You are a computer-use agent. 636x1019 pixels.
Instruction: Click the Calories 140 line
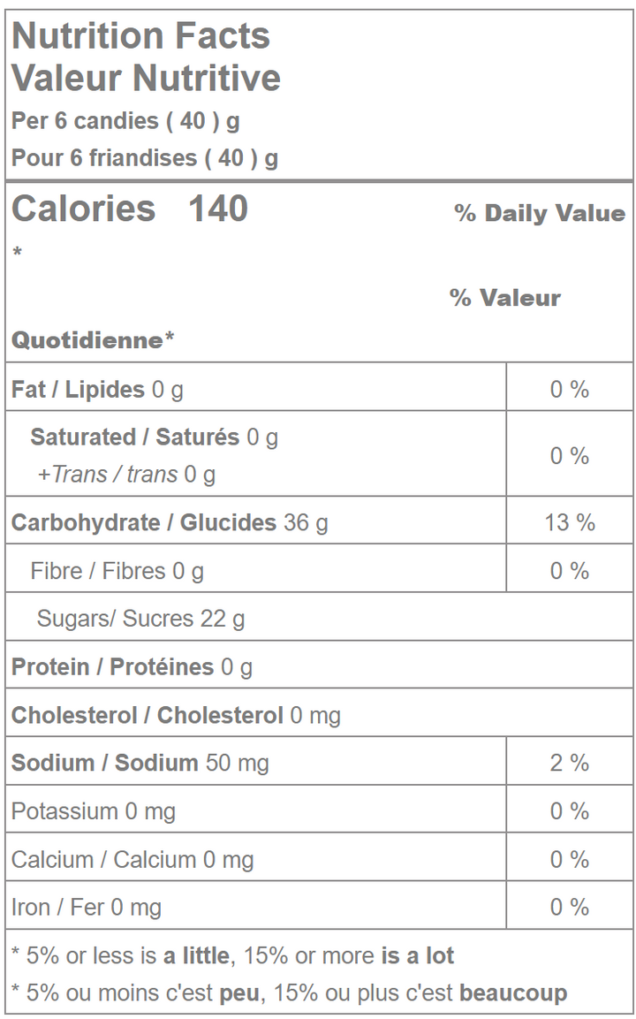click(x=130, y=209)
